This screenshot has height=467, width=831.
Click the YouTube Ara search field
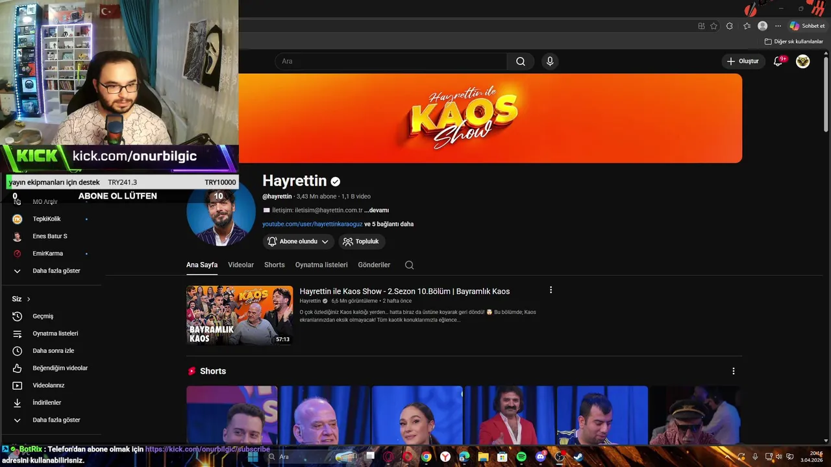[x=391, y=61]
